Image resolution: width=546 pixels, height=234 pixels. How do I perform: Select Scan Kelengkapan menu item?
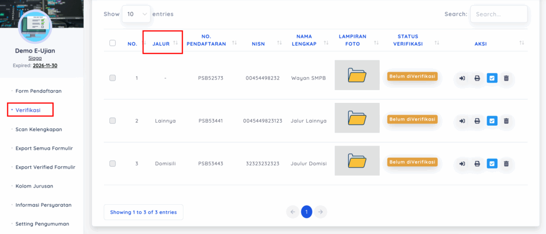(40, 129)
